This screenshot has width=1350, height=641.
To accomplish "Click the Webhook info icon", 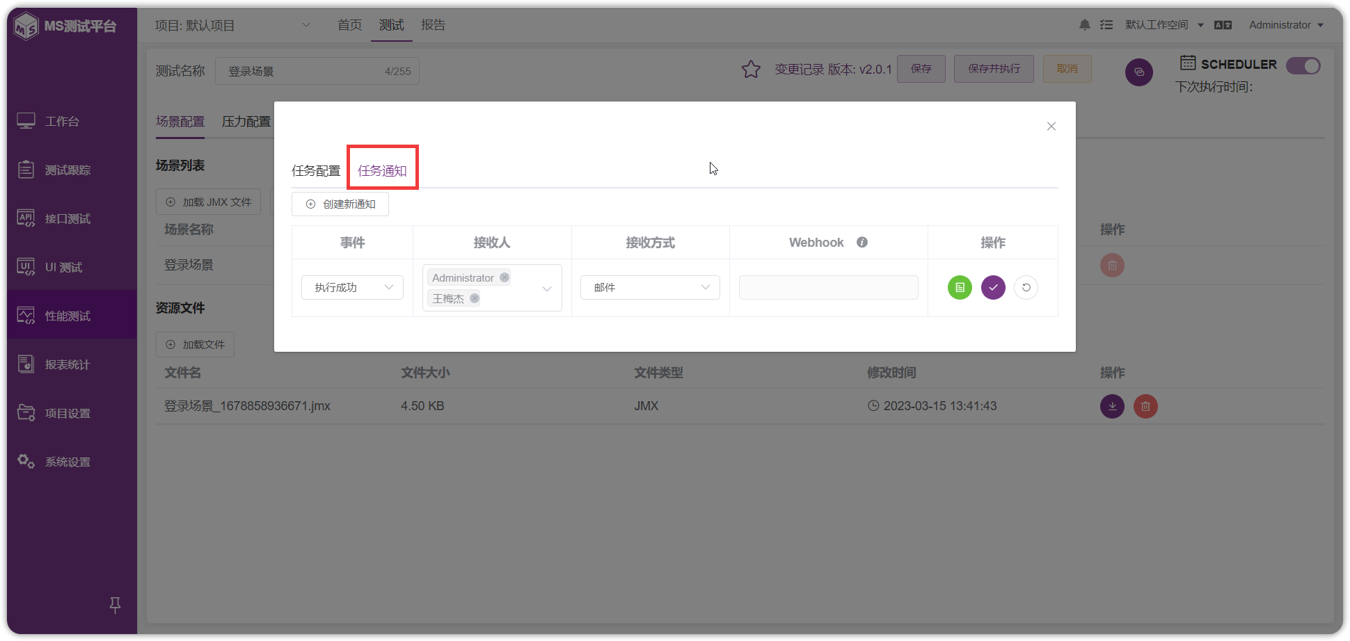I will (x=862, y=242).
